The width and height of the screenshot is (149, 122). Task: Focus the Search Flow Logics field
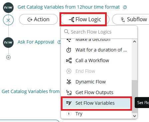coord(99,32)
